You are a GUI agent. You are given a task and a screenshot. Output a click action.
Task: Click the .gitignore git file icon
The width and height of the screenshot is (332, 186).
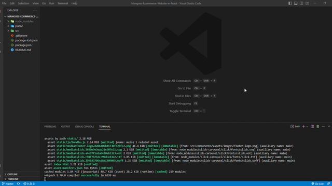[x=12, y=36]
